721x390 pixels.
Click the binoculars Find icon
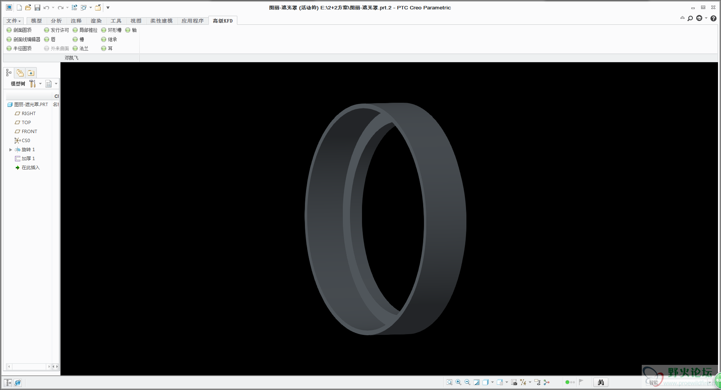601,382
